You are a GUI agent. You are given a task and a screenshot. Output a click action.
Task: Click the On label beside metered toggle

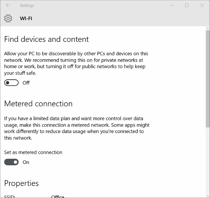(26, 162)
